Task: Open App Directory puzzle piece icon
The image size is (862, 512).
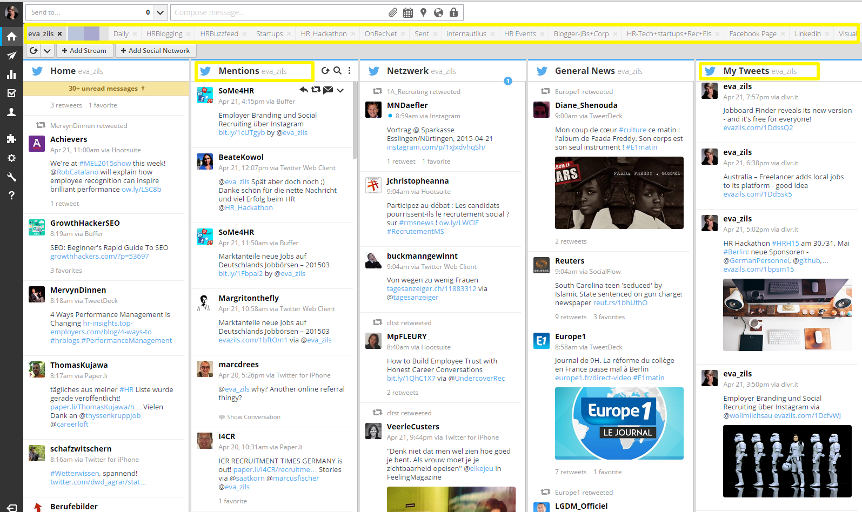Action: (11, 139)
